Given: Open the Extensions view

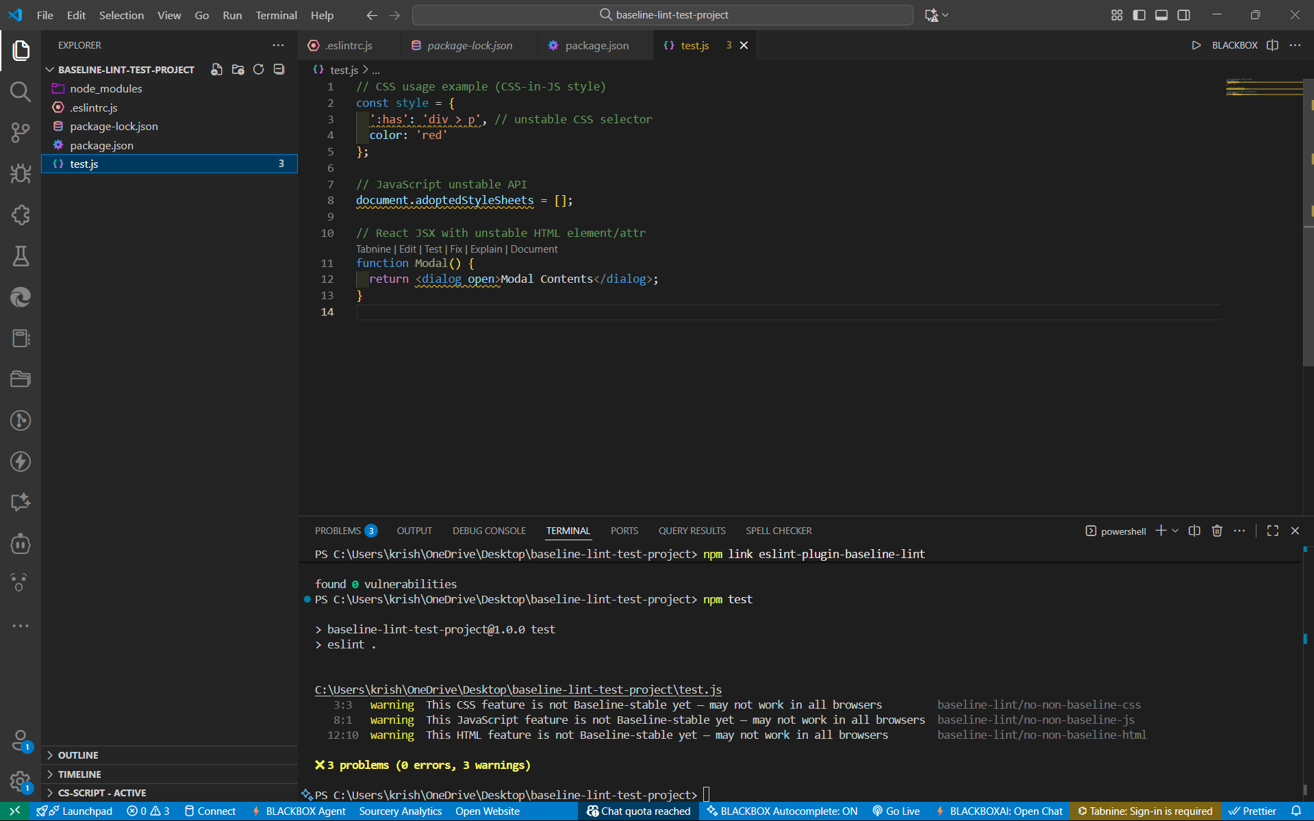Looking at the screenshot, I should (x=21, y=215).
